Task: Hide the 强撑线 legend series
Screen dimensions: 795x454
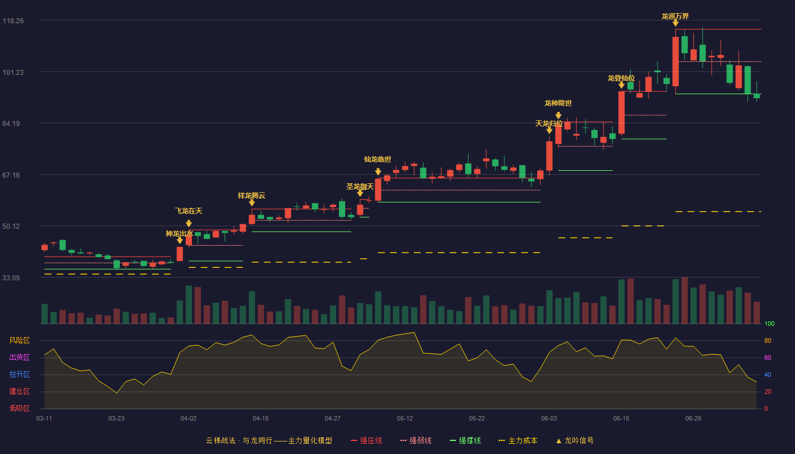Action: point(465,440)
